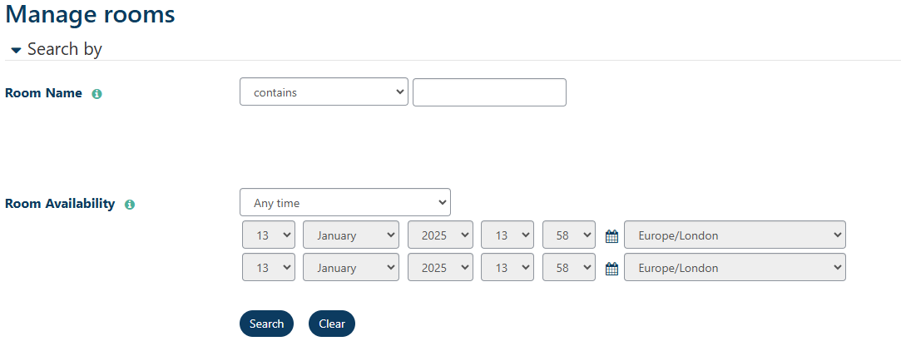This screenshot has width=901, height=356.
Task: Click the Room Name help info icon
Action: pyautogui.click(x=97, y=94)
